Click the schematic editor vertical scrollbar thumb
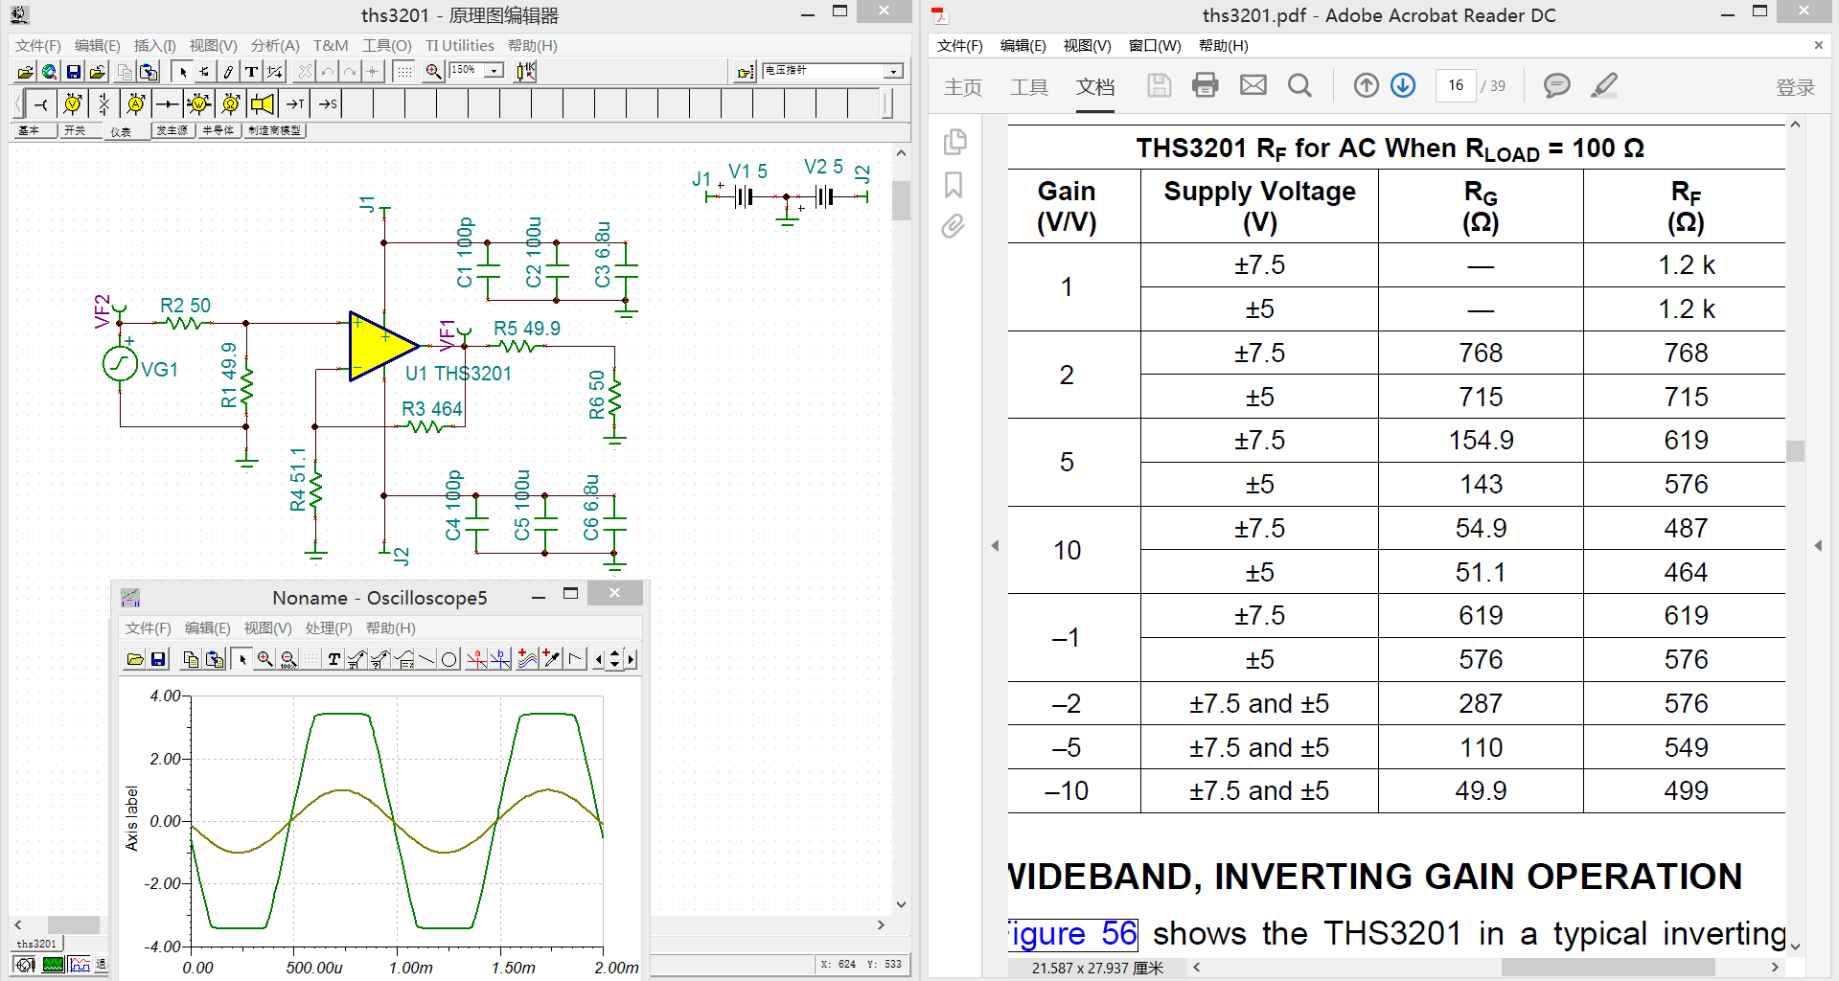The image size is (1839, 981). tap(901, 201)
